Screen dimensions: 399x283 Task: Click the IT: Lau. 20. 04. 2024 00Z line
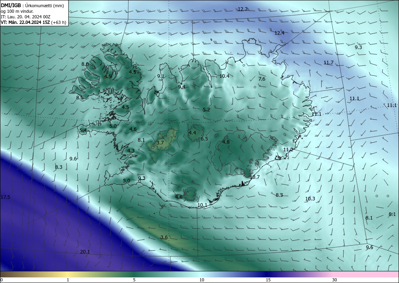coord(26,17)
